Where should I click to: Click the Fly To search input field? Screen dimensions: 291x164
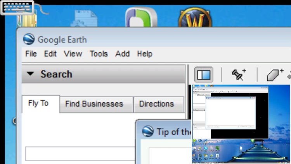[80, 154]
